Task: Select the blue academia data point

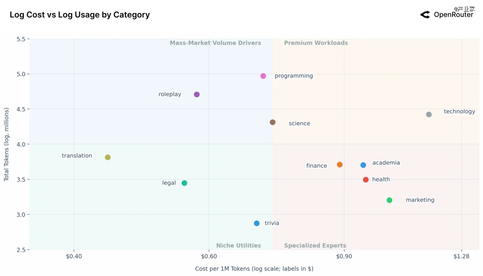Action: [x=363, y=165]
